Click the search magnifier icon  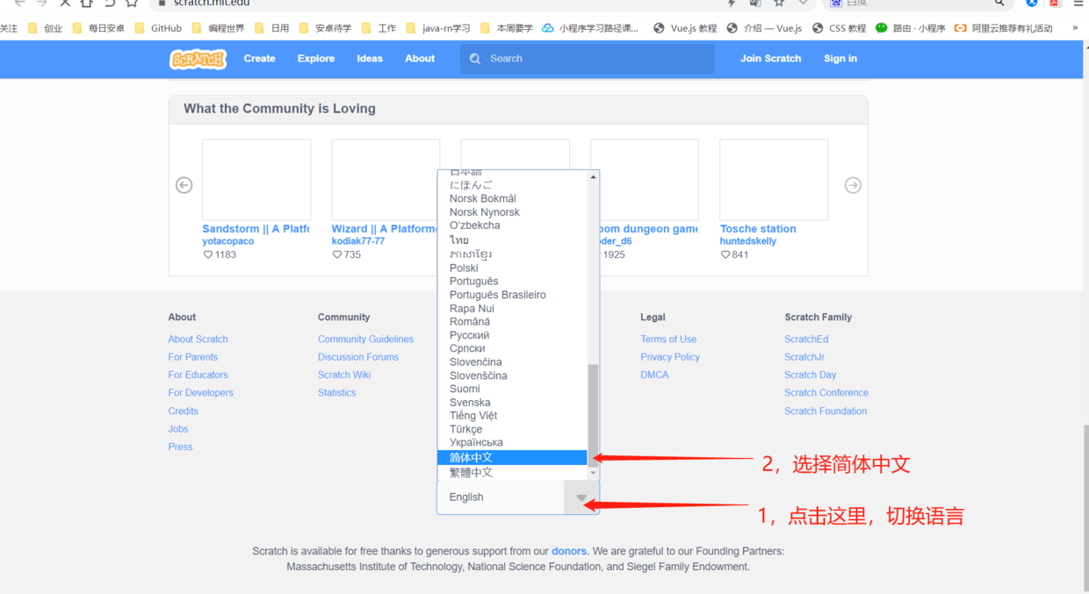click(475, 59)
